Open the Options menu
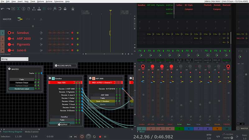 [x=40, y=2]
